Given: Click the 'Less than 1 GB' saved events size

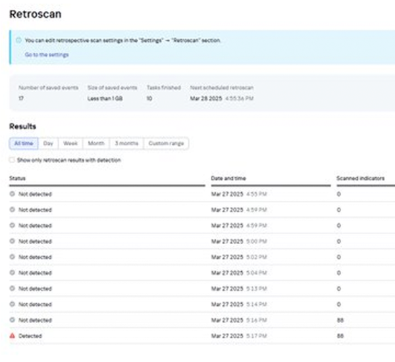Looking at the screenshot, I should (x=105, y=99).
